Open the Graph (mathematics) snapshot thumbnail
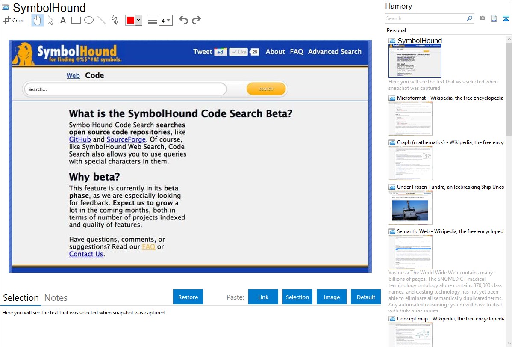Viewport: 512px width, 347px height. point(410,163)
